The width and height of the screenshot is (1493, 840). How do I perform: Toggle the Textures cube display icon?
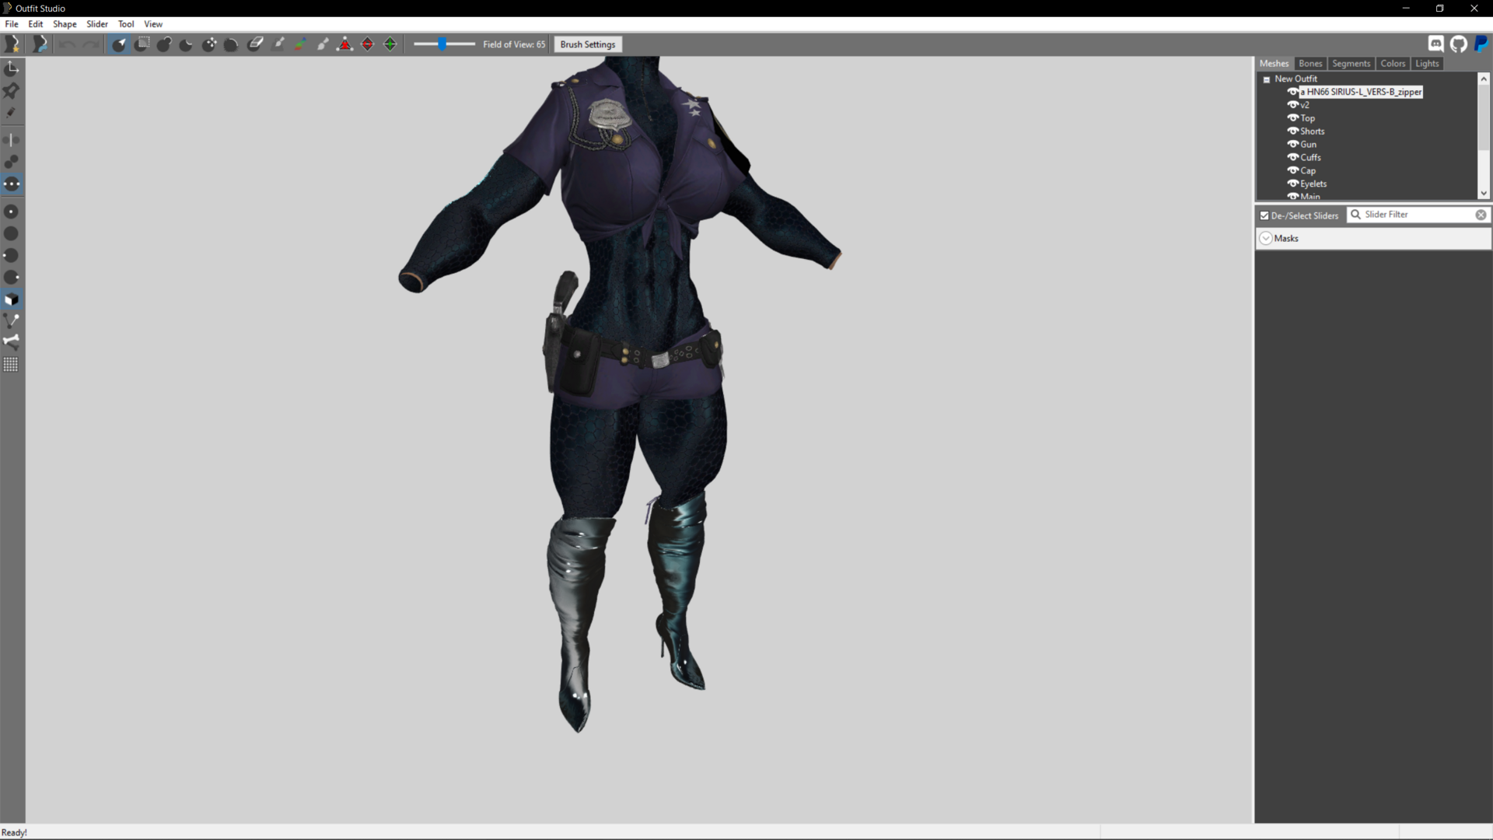click(x=12, y=299)
